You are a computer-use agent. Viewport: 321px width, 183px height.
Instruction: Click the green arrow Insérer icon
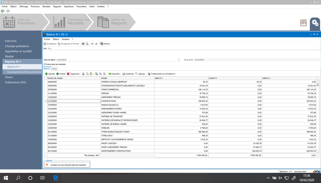tap(58, 74)
